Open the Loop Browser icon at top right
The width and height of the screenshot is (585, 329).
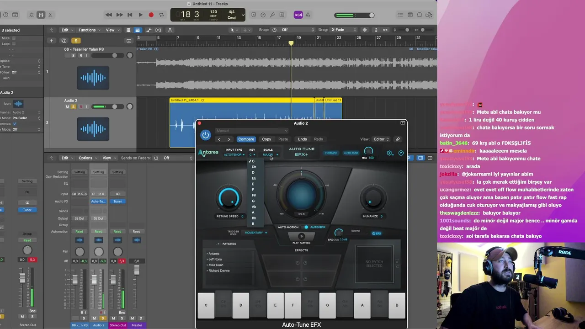coord(420,15)
